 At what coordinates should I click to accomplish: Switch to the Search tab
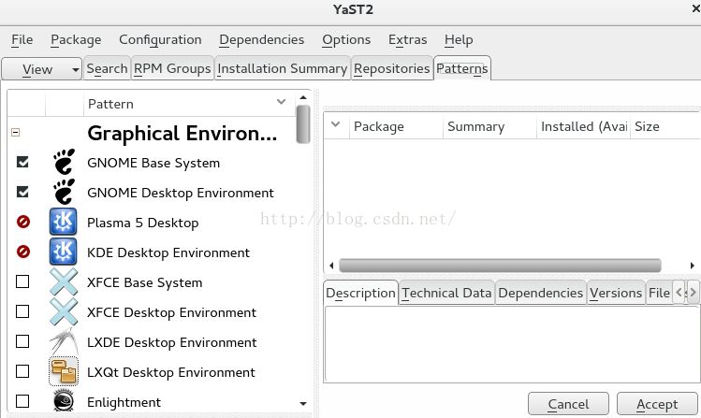point(107,69)
